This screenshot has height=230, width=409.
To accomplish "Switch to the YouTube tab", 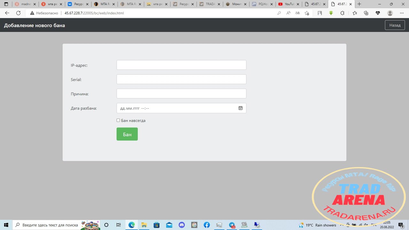I will pos(289,4).
